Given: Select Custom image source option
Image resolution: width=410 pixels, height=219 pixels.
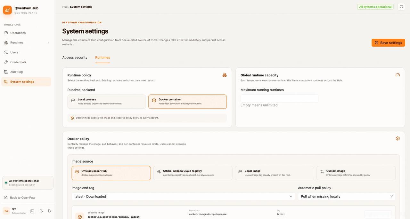Looking at the screenshot, I should tap(356, 173).
